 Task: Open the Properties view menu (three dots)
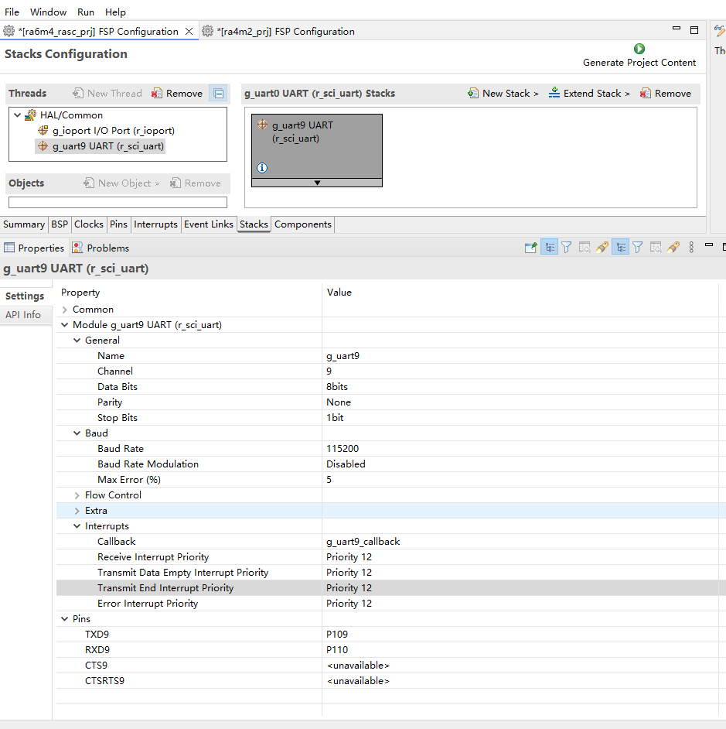click(x=691, y=248)
